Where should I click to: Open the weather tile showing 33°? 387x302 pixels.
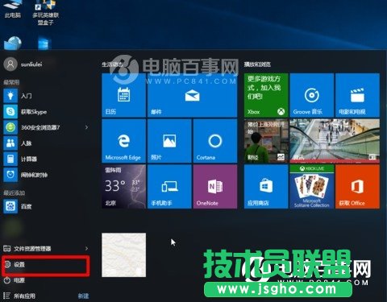(124, 187)
